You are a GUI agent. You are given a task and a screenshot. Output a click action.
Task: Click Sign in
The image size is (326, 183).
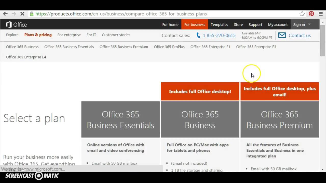(x=299, y=25)
